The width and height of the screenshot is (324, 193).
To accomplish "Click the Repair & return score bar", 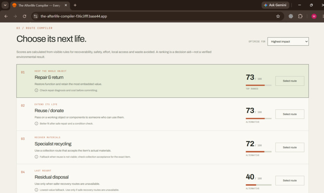I will (x=258, y=85).
